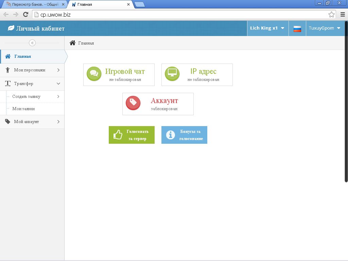348x261 pixels.
Task: Click the green chat bubble icon
Action: pyautogui.click(x=94, y=74)
